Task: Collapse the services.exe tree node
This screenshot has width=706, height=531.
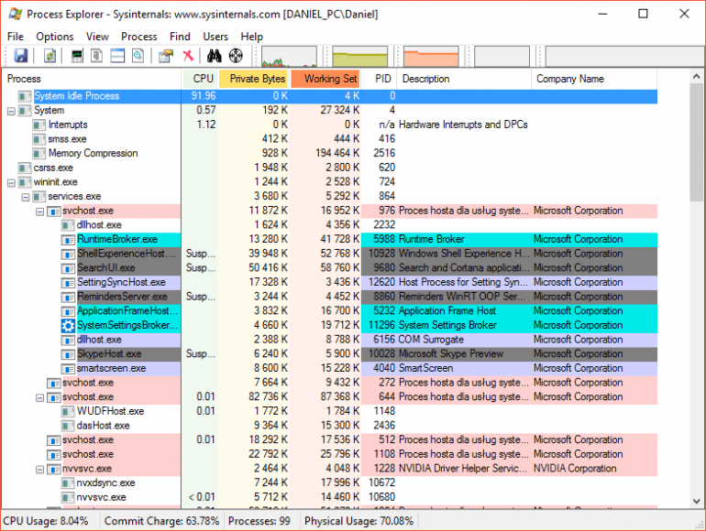Action: 26,197
